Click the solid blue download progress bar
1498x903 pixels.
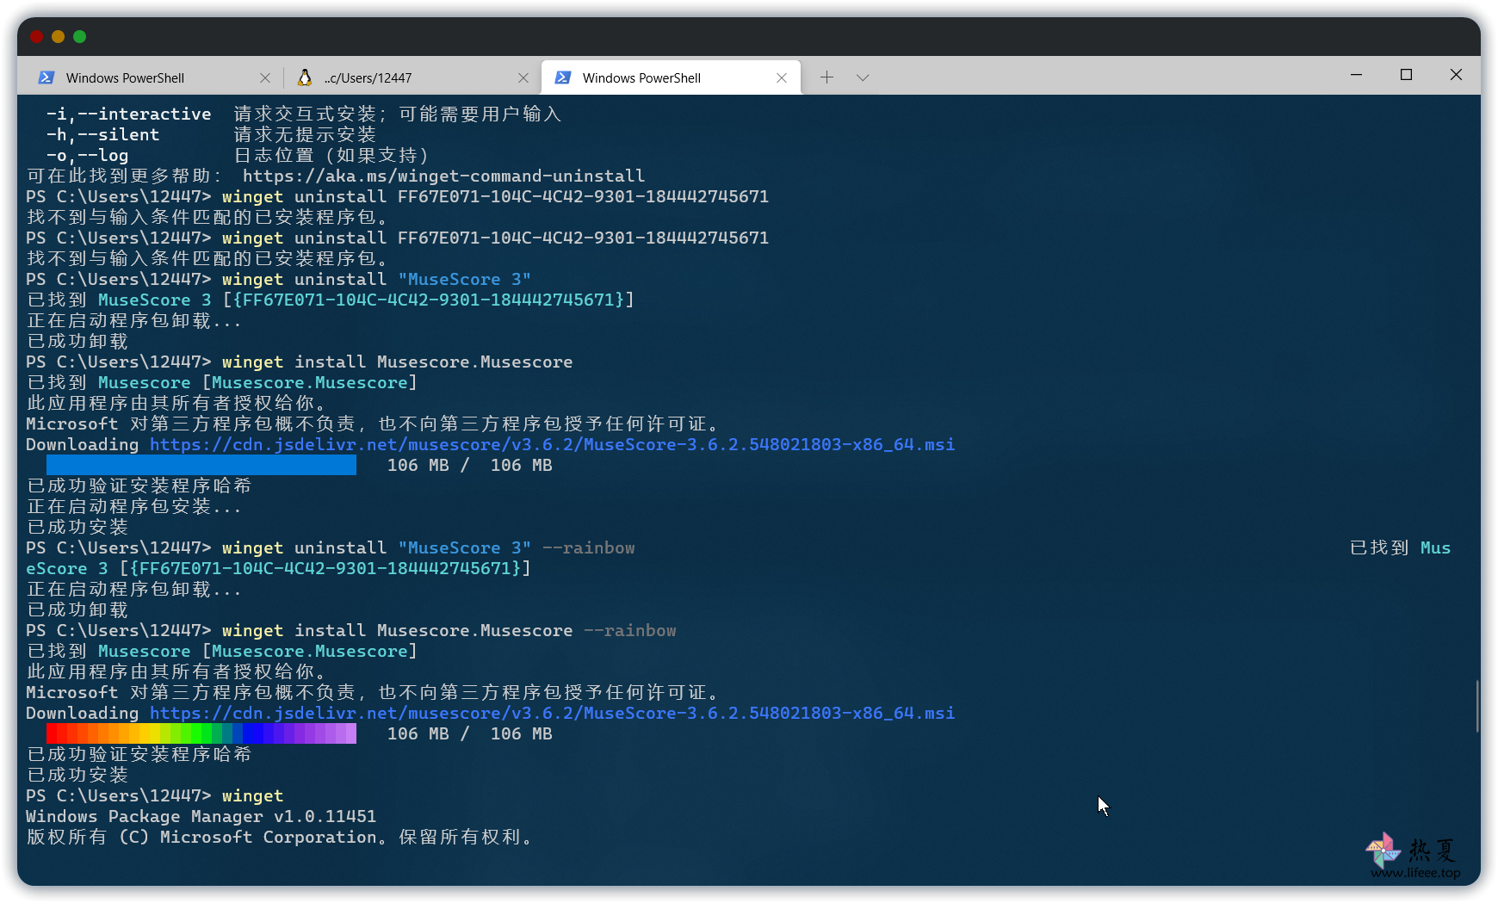pos(201,466)
